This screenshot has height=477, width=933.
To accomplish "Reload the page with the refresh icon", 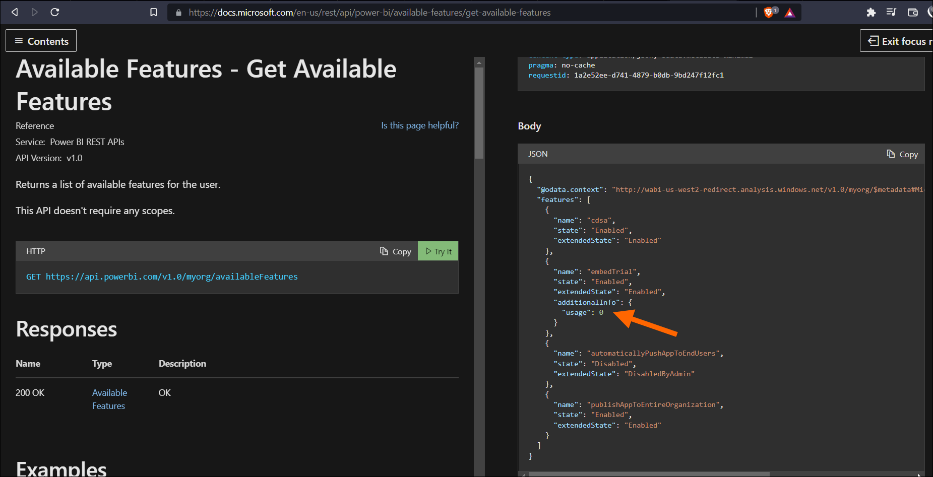I will [55, 12].
